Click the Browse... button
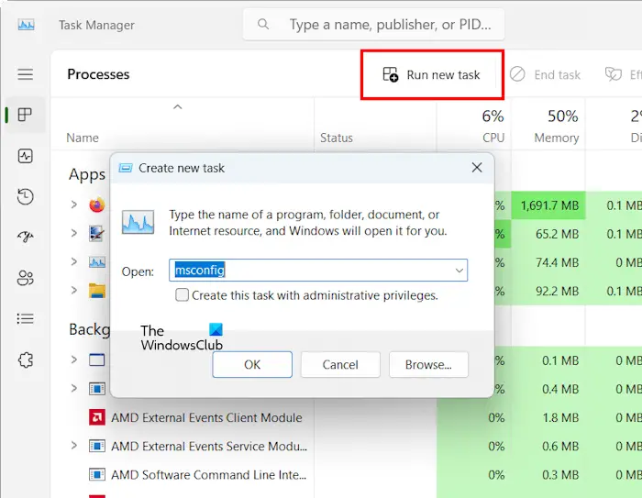The image size is (642, 498). (428, 364)
